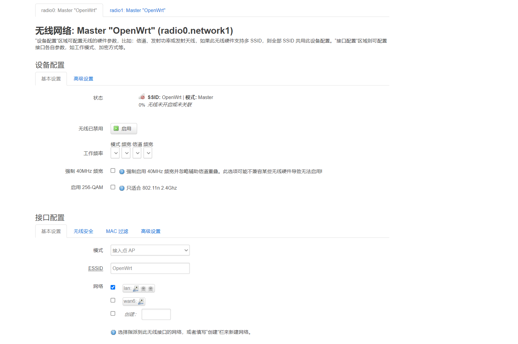Click the lan interface ethernet port icon
The width and height of the screenshot is (518, 344).
click(x=136, y=288)
